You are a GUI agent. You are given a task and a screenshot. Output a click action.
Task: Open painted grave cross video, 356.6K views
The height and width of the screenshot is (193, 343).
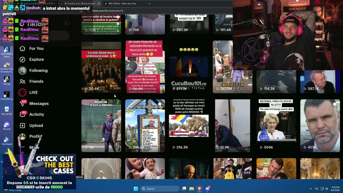[145, 126]
